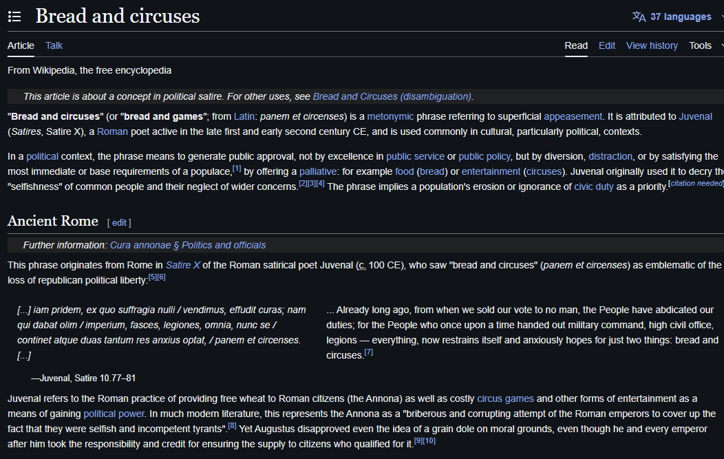Click '—Juvenal, Satire 10.77–81' attribution

[x=83, y=378]
